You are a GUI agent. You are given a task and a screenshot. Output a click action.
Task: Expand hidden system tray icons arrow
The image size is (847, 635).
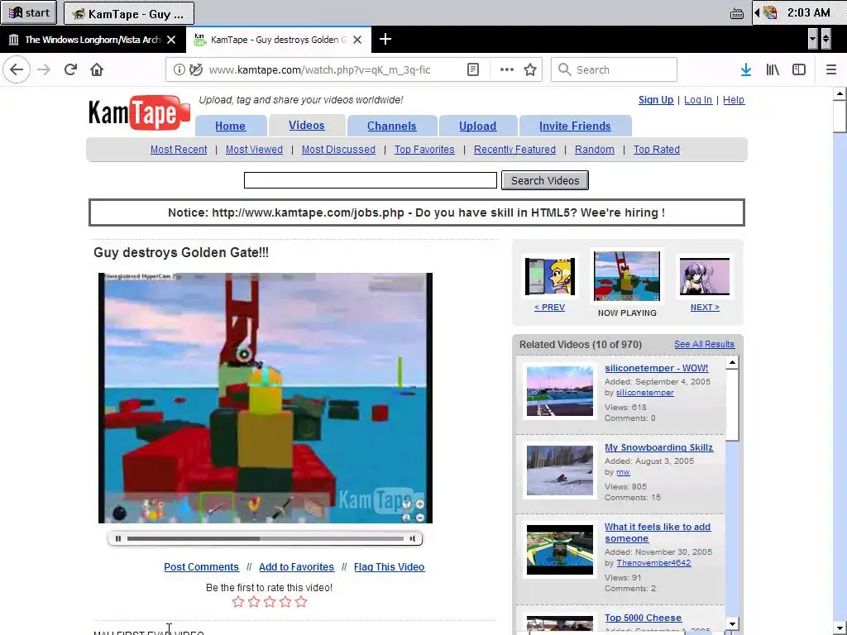758,12
